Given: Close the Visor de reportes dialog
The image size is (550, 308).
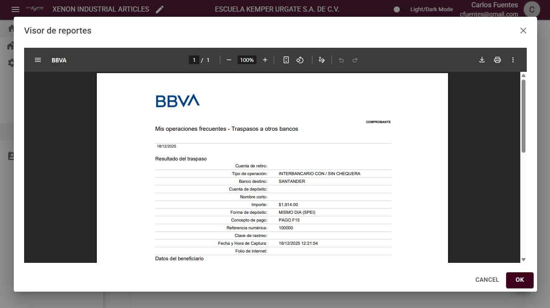Looking at the screenshot, I should (523, 31).
